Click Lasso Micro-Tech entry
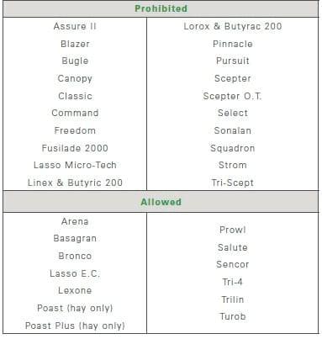Viewport: 322px width, 339px height. [x=75, y=165]
